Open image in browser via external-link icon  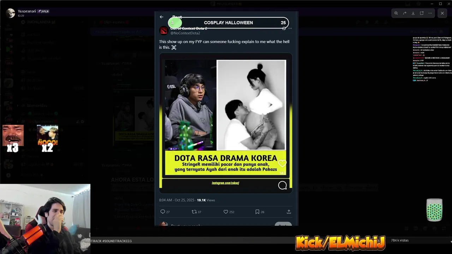(x=422, y=13)
